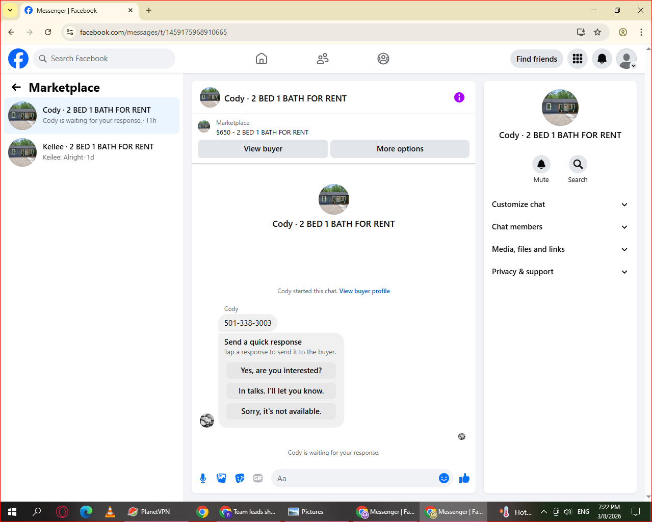Click Find friends button
Screen dimensions: 652x522
537,59
